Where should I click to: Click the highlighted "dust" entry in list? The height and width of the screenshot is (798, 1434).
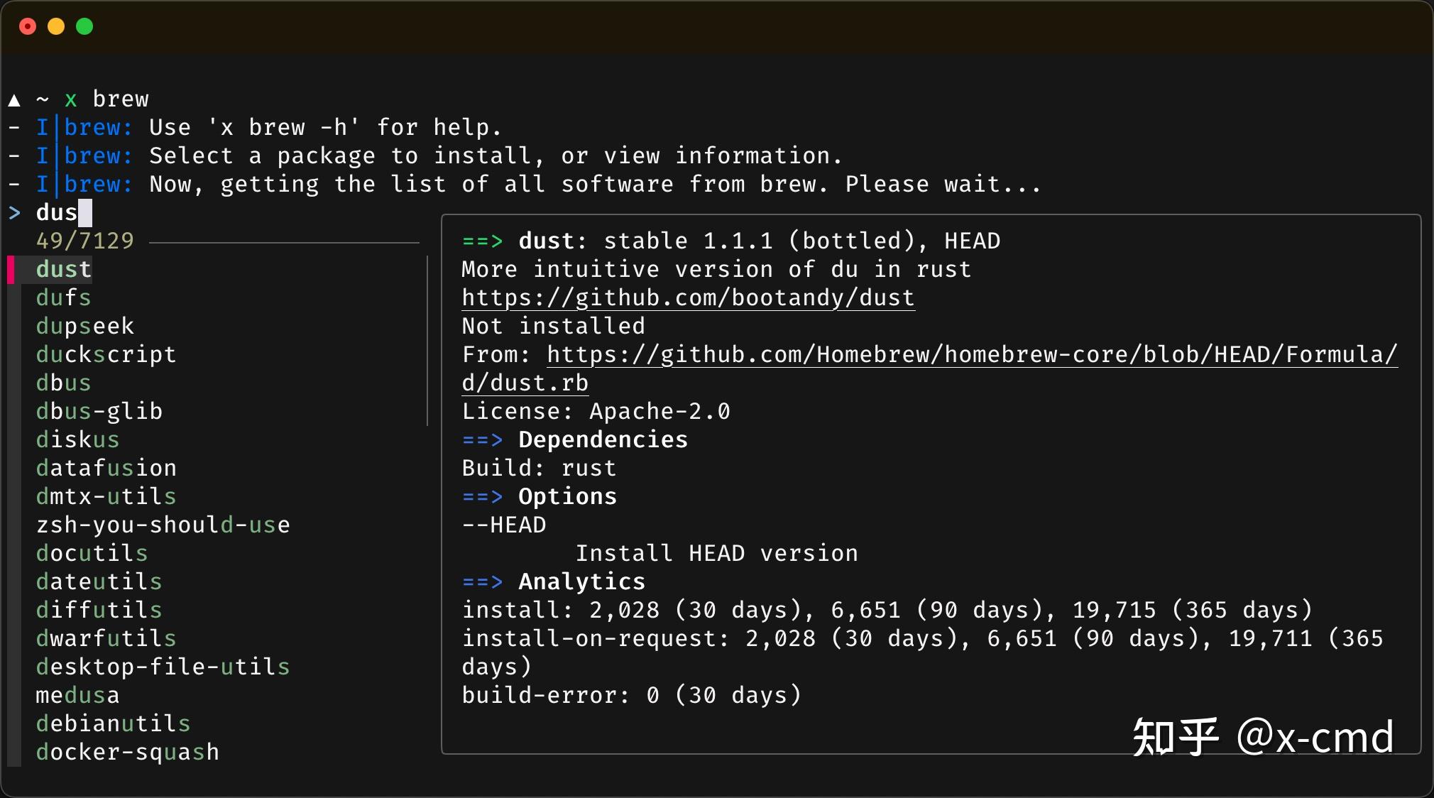pyautogui.click(x=63, y=268)
